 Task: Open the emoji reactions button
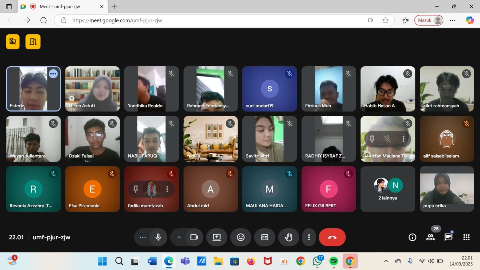(x=241, y=237)
